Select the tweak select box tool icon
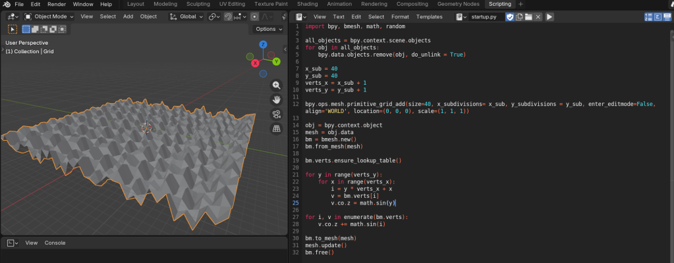Viewport: 674px width, 263px height. tap(13, 29)
